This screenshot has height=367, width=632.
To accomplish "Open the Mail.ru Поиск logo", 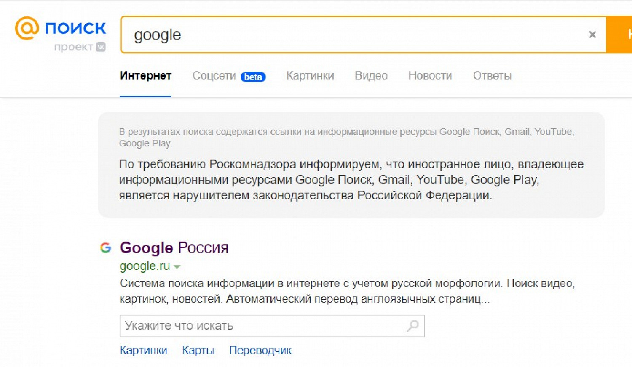I will (60, 28).
